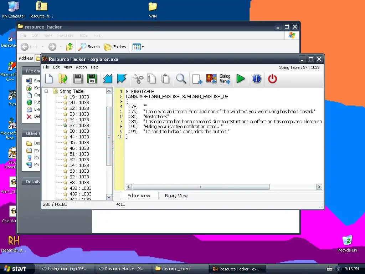Select tree item 20 : 1033
The width and height of the screenshot is (365, 274).
(79, 102)
